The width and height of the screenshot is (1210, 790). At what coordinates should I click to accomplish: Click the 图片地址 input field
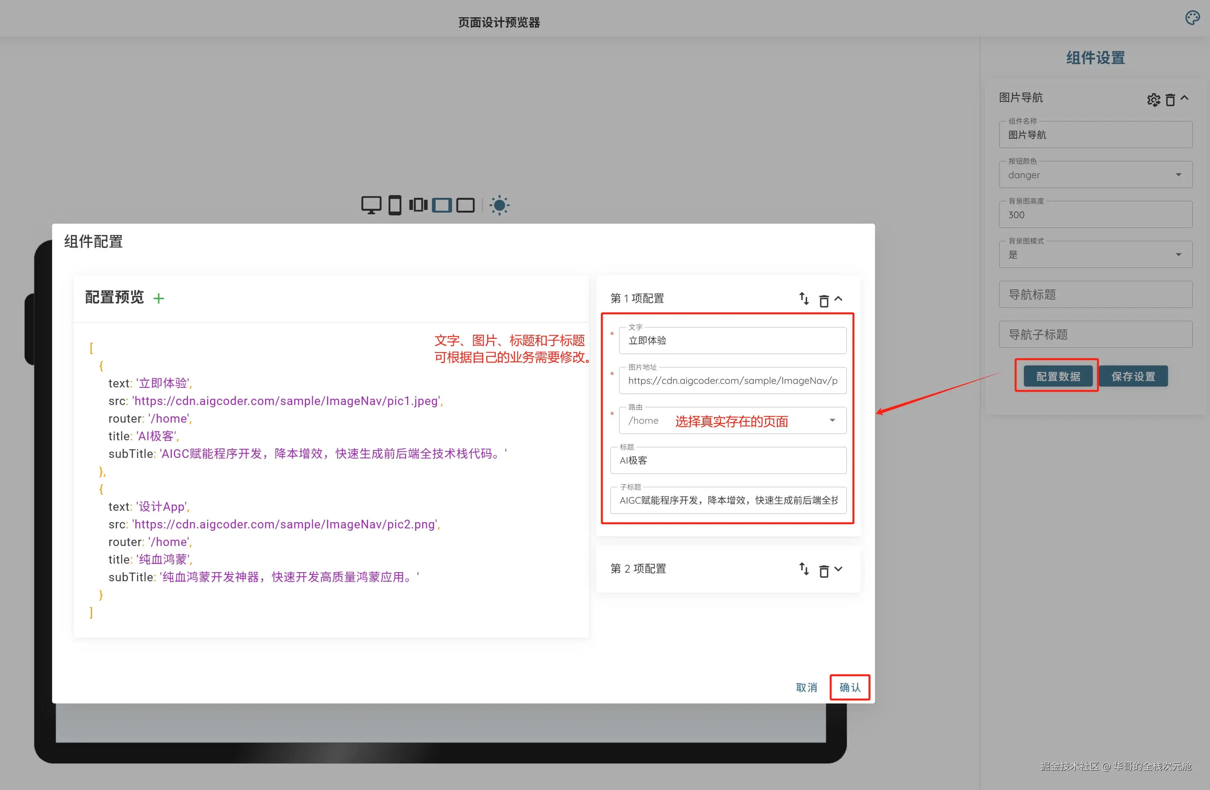[x=732, y=381]
